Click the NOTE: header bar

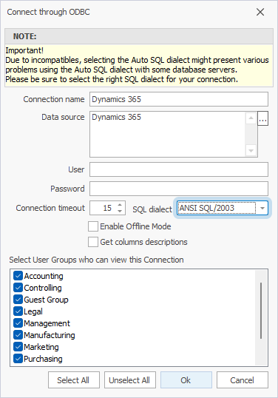coord(139,36)
